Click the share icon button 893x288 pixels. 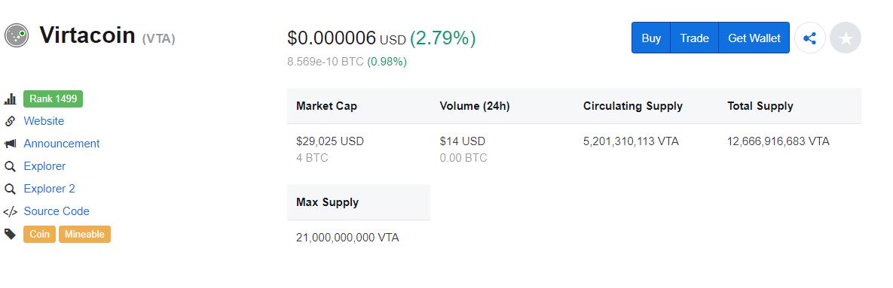click(809, 38)
